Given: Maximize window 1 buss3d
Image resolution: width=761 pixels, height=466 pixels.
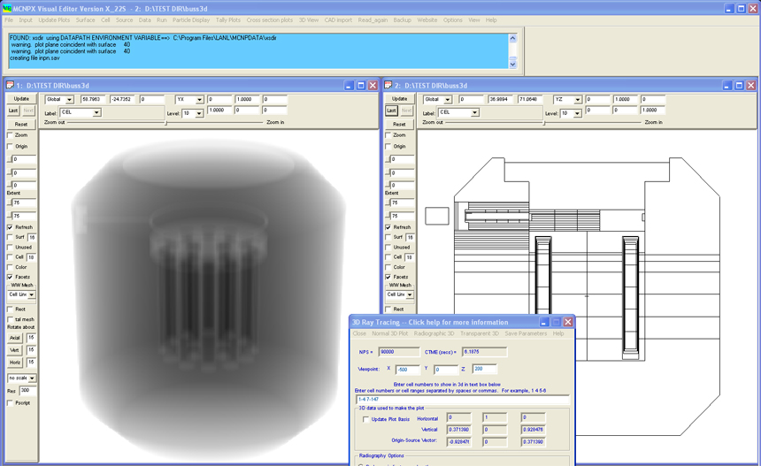Looking at the screenshot, I should (361, 86).
